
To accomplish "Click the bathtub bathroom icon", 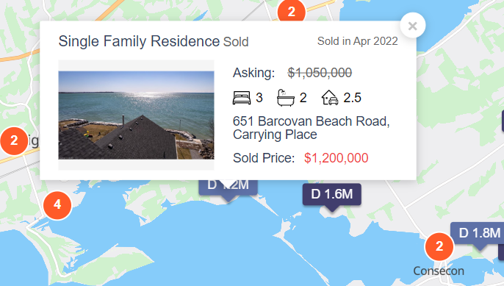I will tap(285, 98).
